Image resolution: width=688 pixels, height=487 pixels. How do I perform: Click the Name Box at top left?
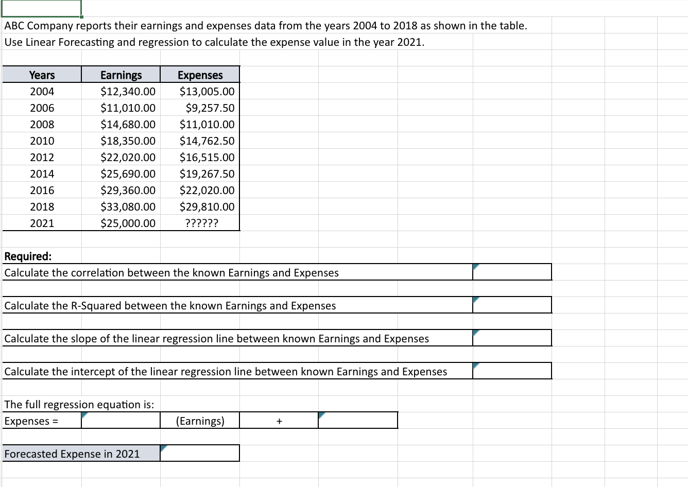41,8
